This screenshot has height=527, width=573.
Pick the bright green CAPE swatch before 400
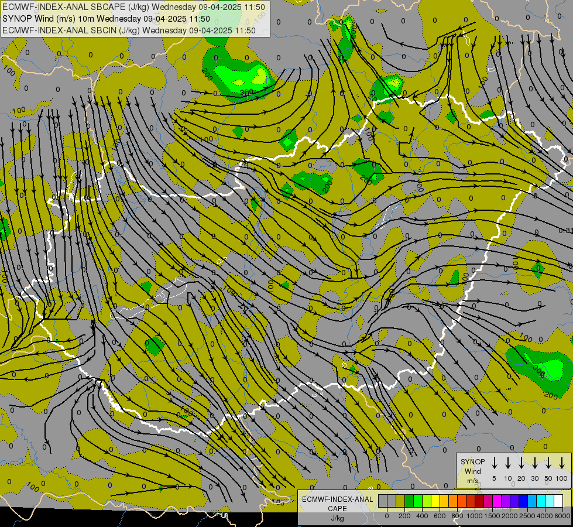click(x=418, y=501)
